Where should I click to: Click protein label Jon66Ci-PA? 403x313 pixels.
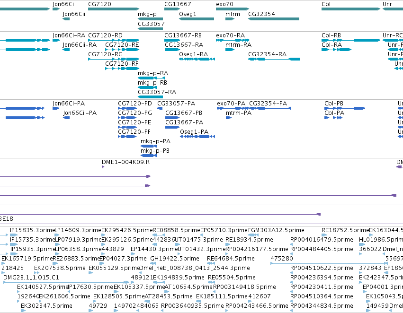(x=69, y=104)
